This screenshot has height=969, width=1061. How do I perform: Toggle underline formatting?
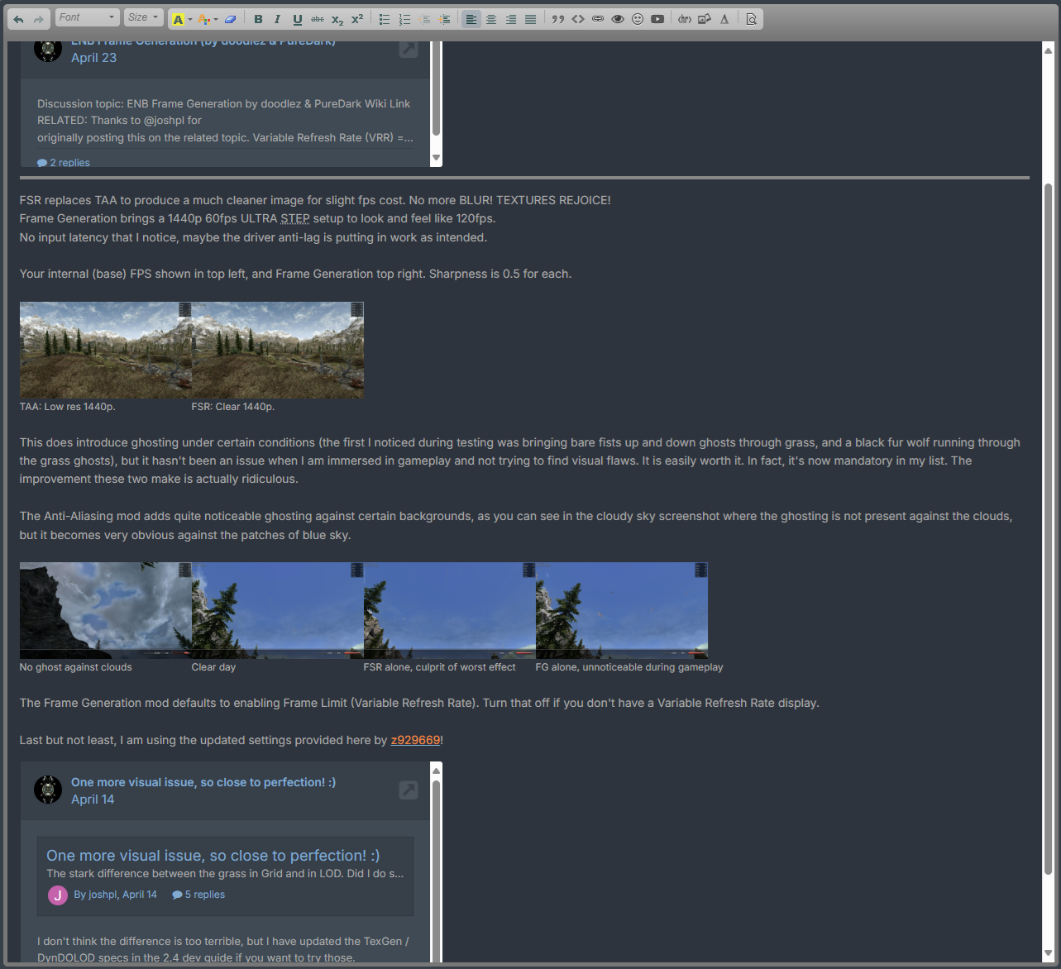click(297, 19)
